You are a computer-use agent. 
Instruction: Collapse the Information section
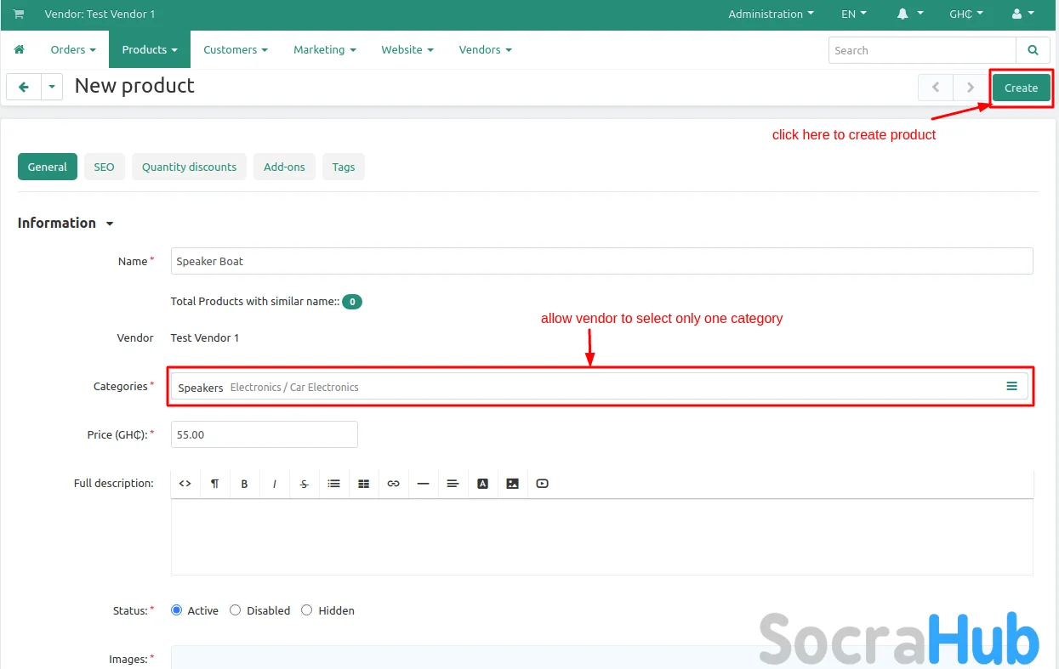coord(65,223)
